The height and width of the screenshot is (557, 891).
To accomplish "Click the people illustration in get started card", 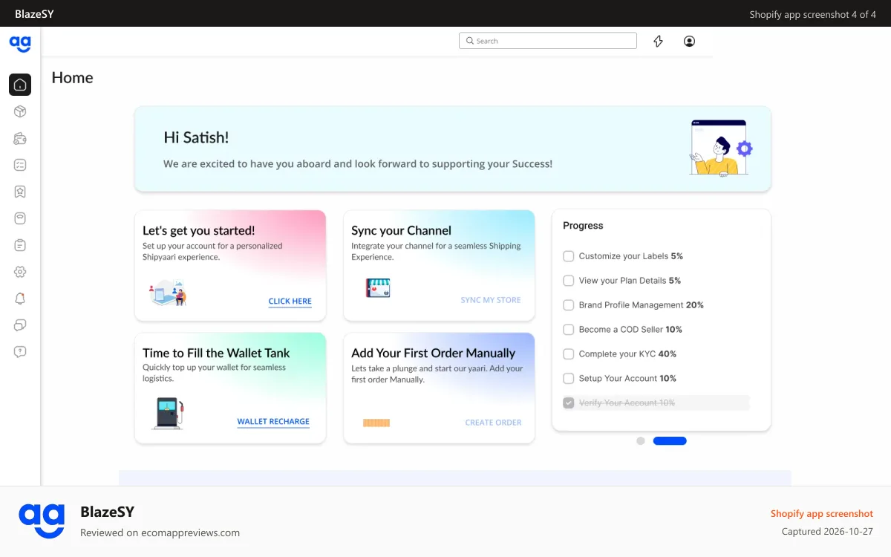I will point(168,293).
